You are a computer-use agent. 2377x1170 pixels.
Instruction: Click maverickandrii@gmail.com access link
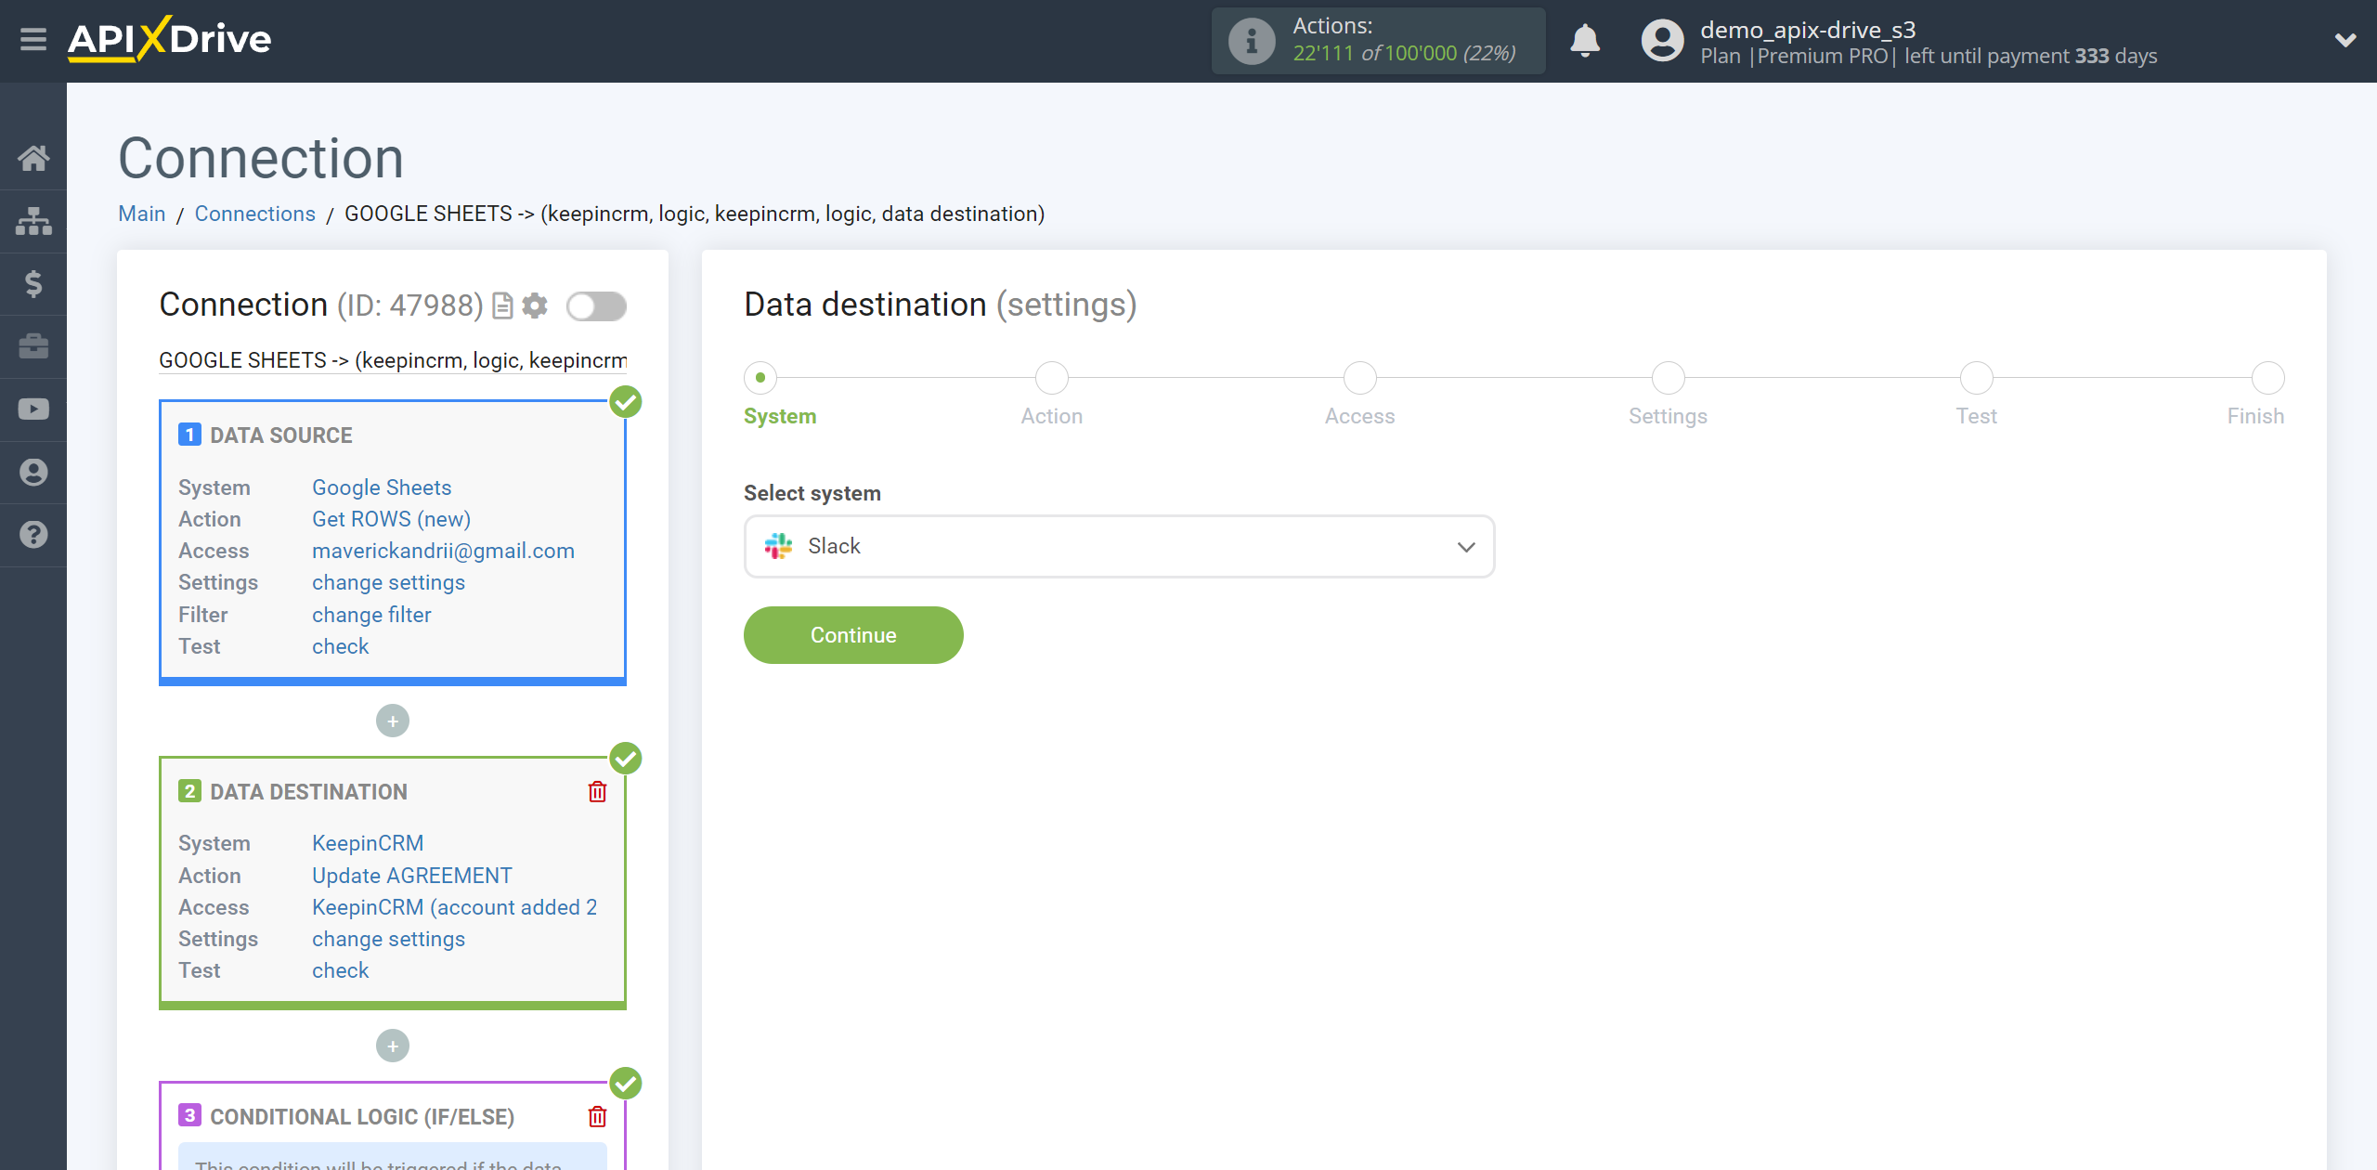pos(443,551)
